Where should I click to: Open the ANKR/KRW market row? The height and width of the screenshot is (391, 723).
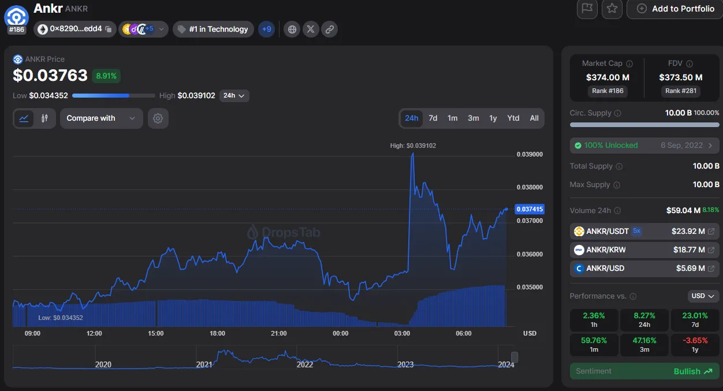644,250
